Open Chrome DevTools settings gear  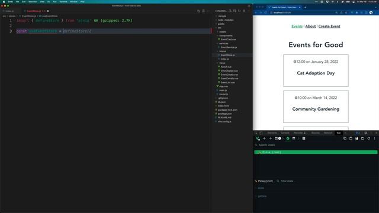point(366,133)
